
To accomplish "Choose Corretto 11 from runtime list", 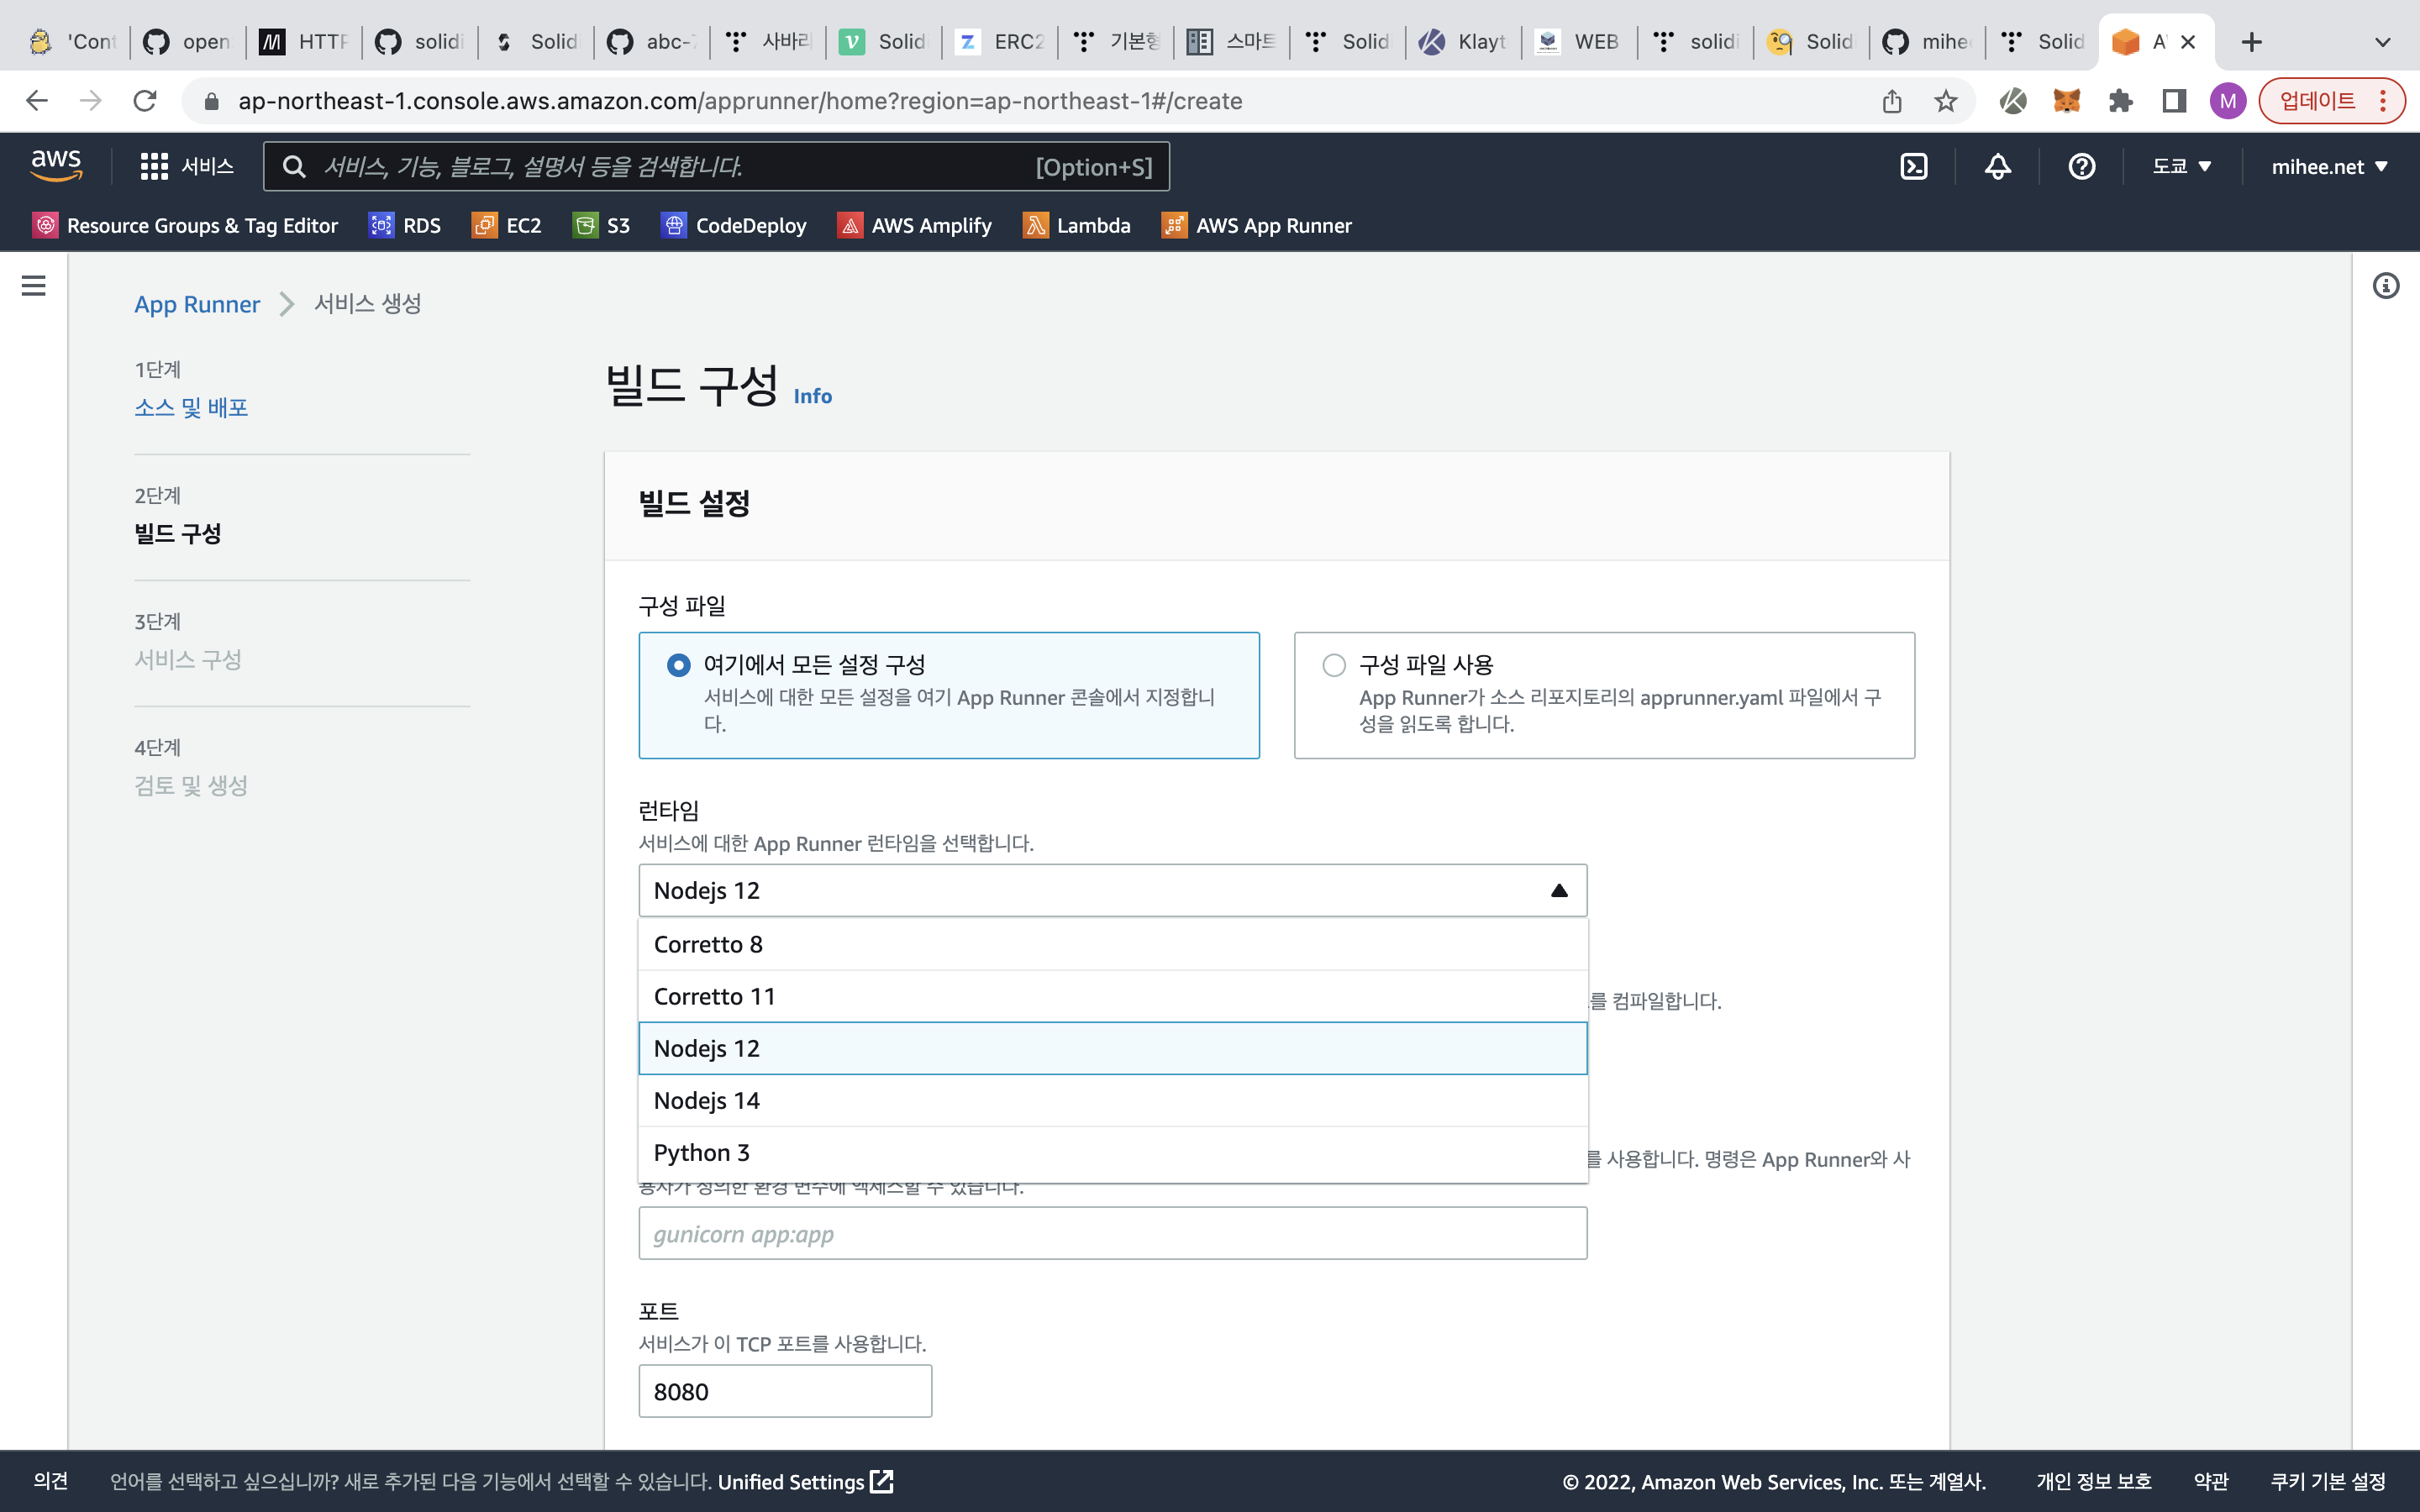I will click(1112, 996).
